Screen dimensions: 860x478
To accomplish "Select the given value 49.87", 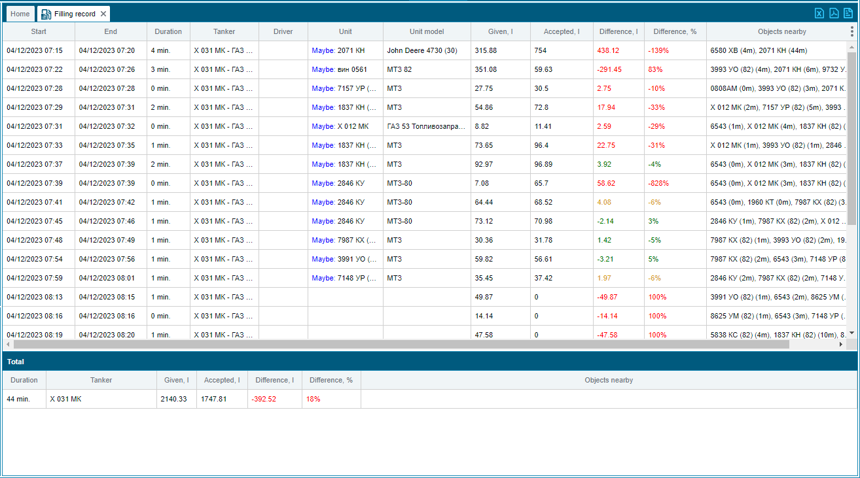I will (x=484, y=297).
